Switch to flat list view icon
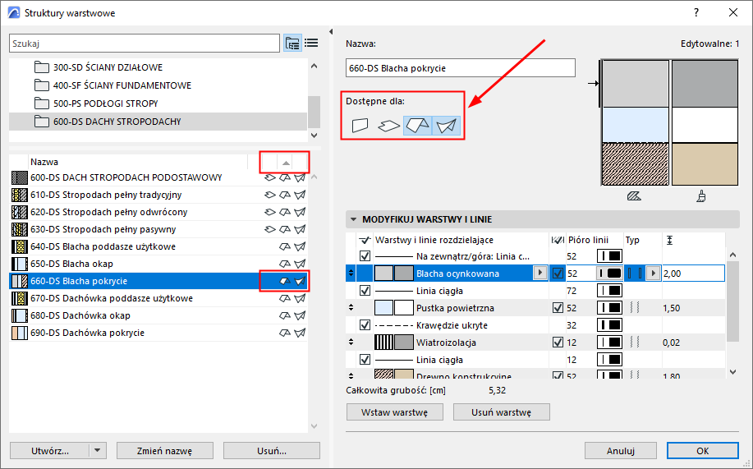The width and height of the screenshot is (753, 469). point(311,44)
